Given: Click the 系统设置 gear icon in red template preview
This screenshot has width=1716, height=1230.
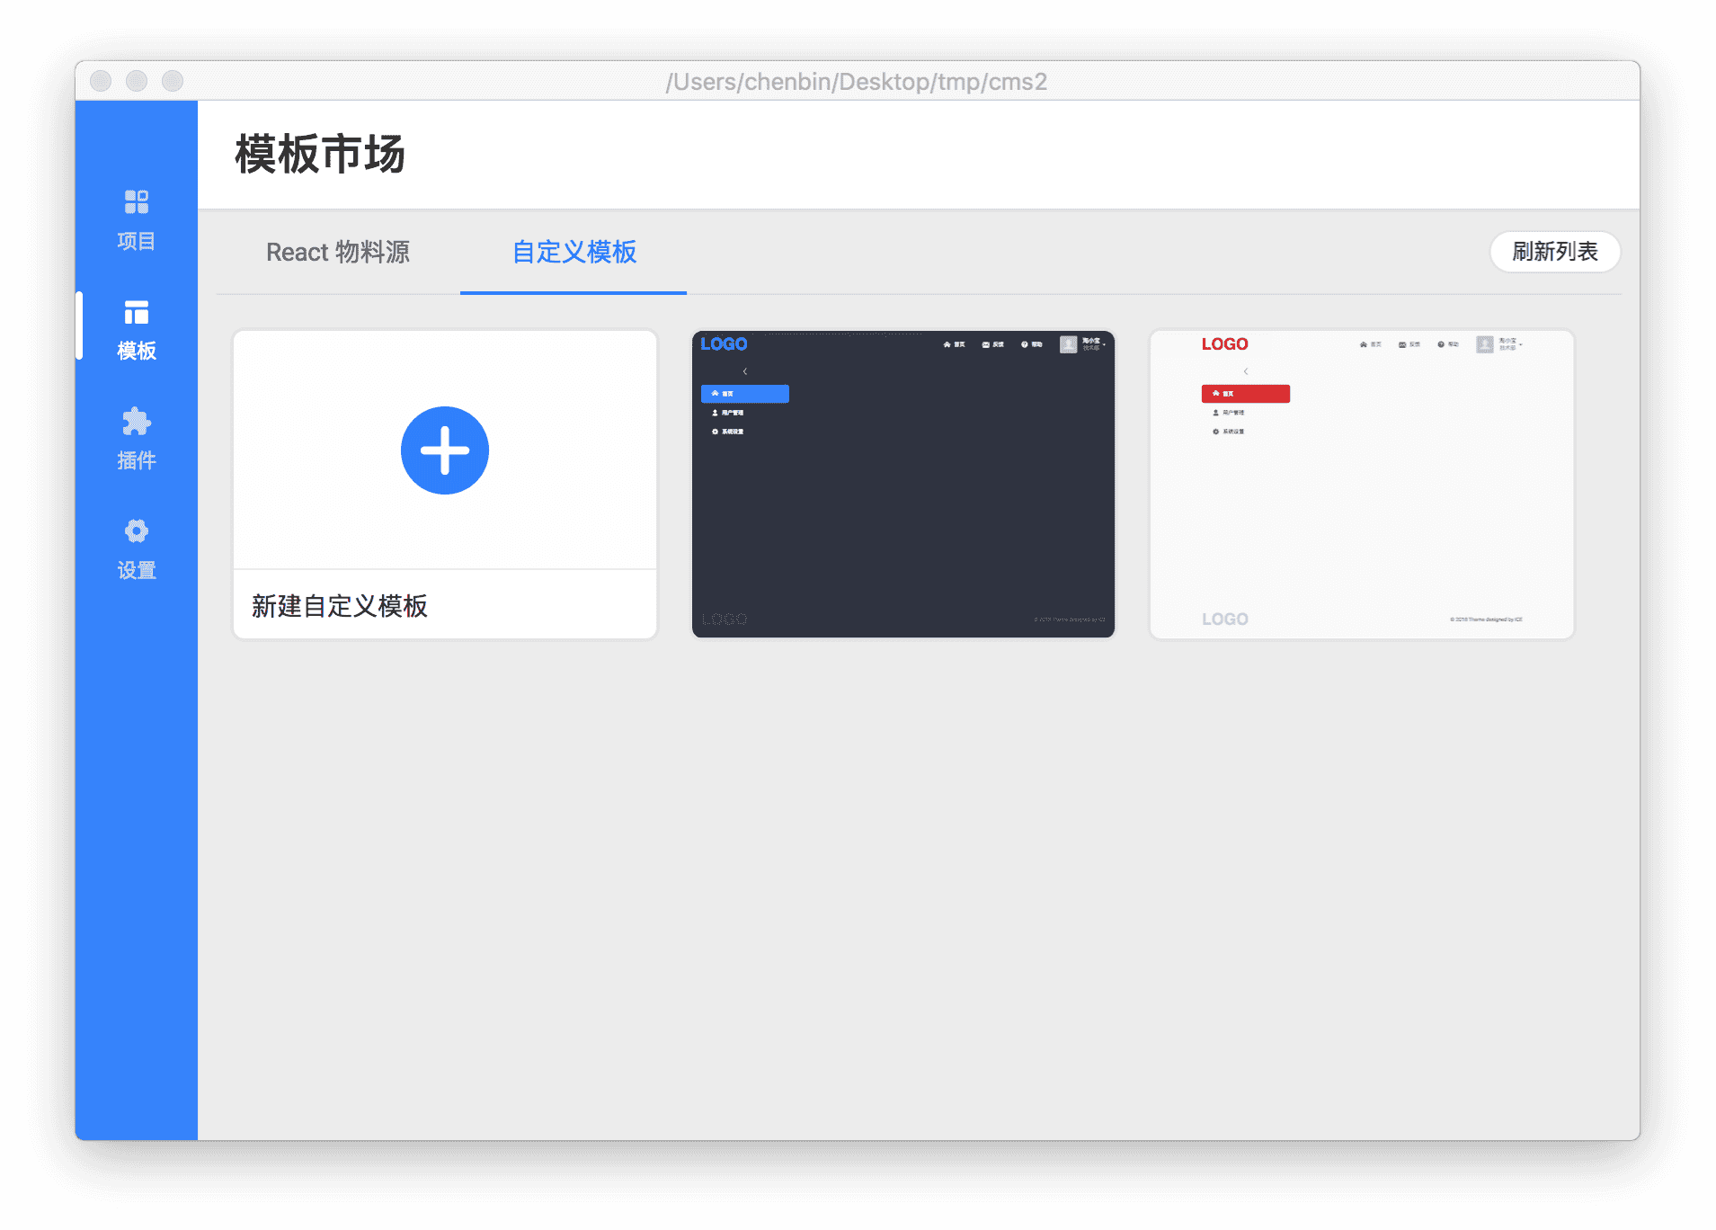Looking at the screenshot, I should 1215,431.
